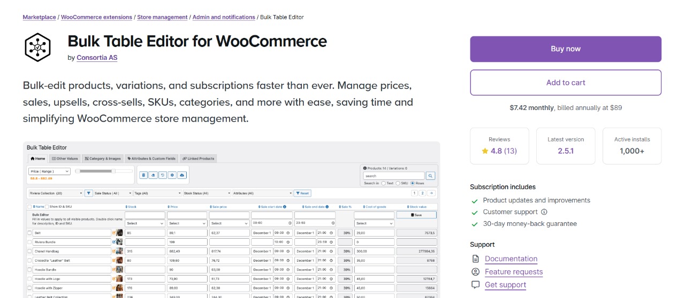
Task: Expand the Riviera Collection category dropdown
Action: coord(55,193)
